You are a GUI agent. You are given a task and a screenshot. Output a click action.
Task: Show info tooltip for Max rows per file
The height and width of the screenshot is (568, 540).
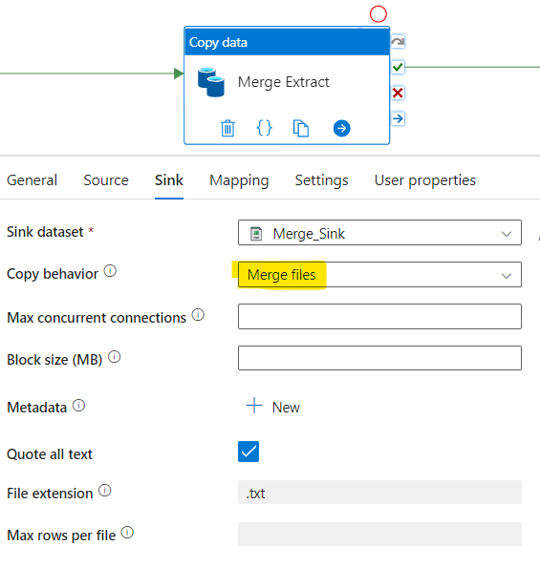[x=127, y=533]
